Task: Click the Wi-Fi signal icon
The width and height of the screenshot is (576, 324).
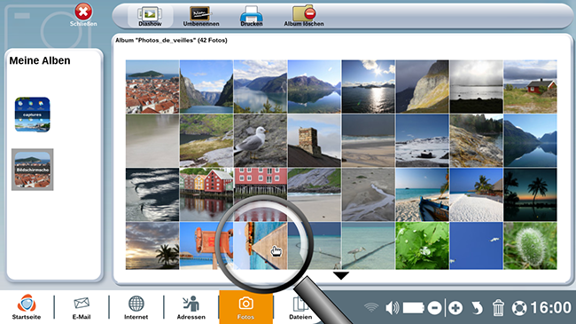Action: click(371, 307)
